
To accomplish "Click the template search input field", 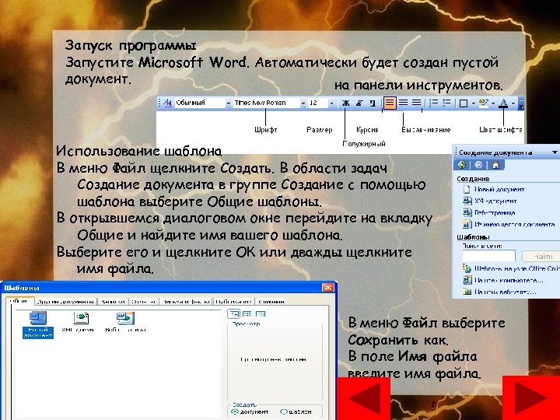I will tap(488, 256).
